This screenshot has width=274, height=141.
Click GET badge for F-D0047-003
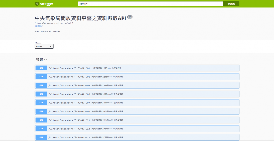(41, 85)
